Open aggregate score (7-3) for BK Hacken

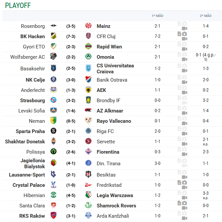[71, 37]
